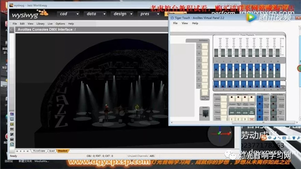Viewport: 301px width, 169px height.
Task: Toggle the Shutter attribute bank button
Action: pyautogui.click(x=274, y=105)
